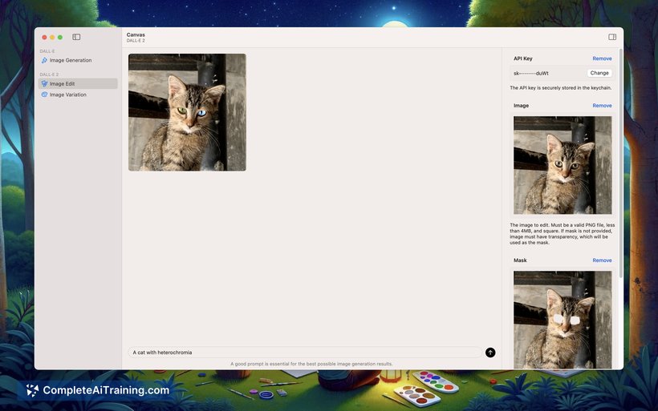
Task: Toggle the right inspector panel icon
Action: click(x=612, y=37)
